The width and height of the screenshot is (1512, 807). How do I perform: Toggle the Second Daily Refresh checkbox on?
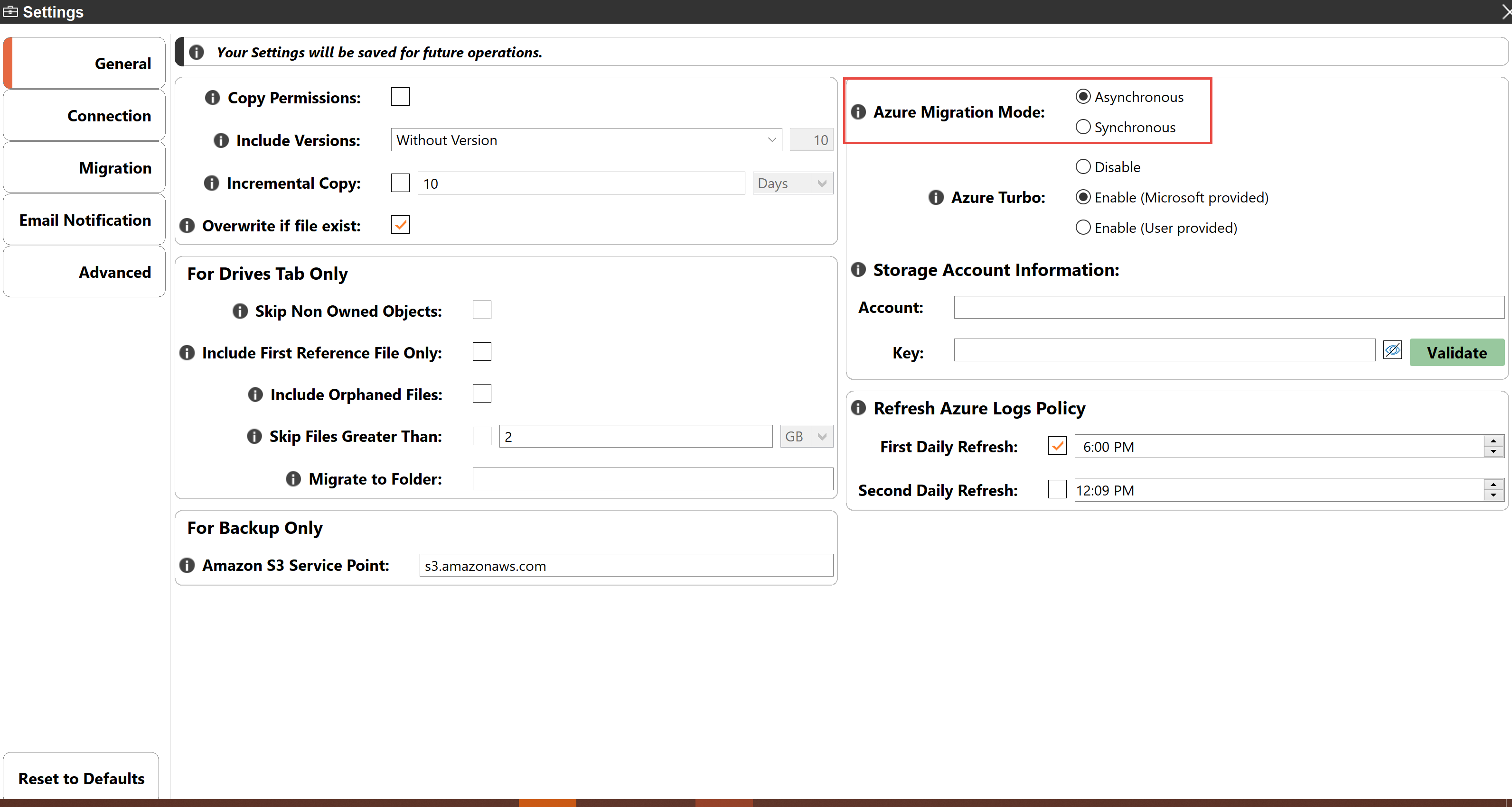tap(1057, 489)
